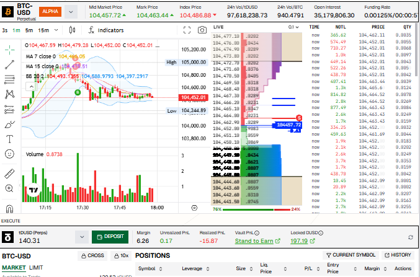The height and width of the screenshot is (277, 420).
Task: Click the MA 15 close indicator legend
Action: pyautogui.click(x=56, y=66)
